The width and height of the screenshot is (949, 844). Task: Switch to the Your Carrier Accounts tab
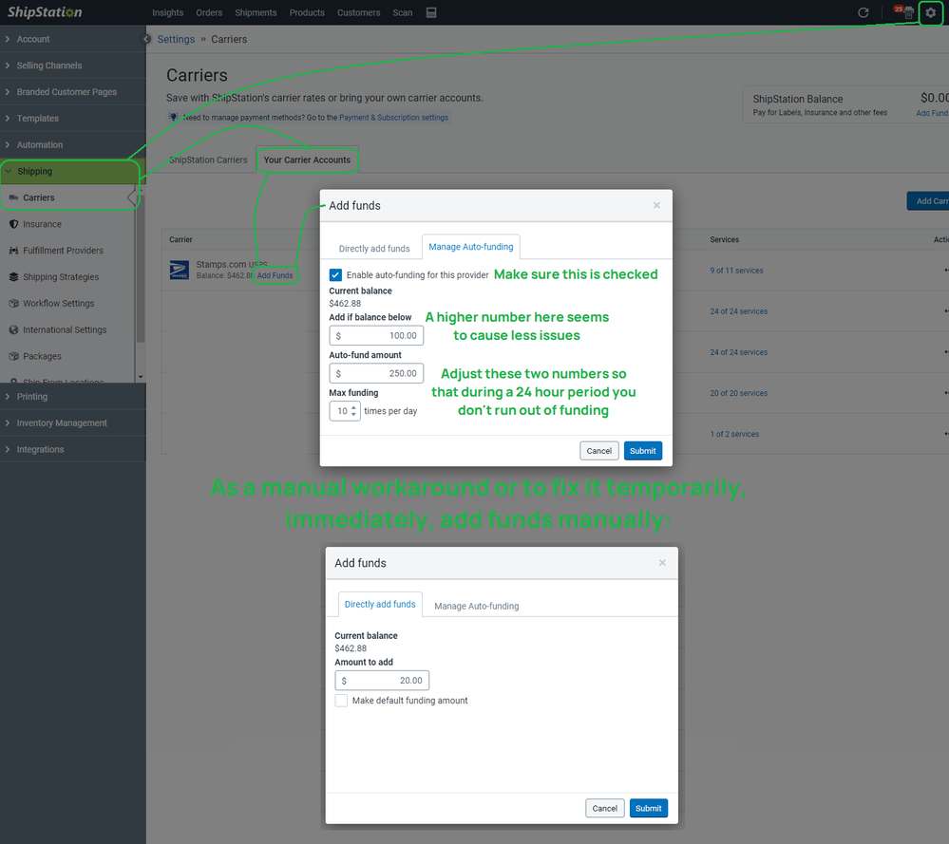(307, 159)
